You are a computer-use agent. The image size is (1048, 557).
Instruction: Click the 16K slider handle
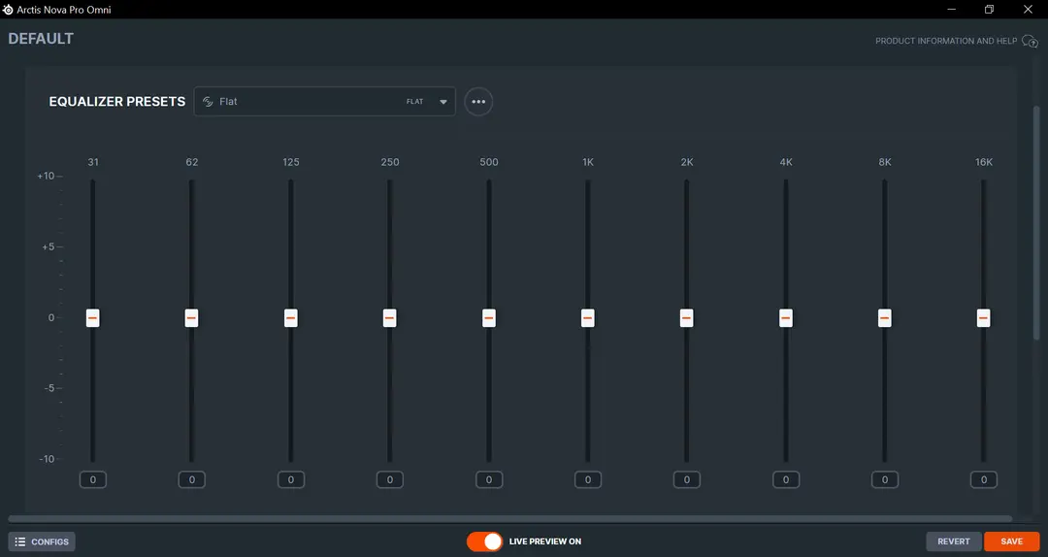point(983,317)
